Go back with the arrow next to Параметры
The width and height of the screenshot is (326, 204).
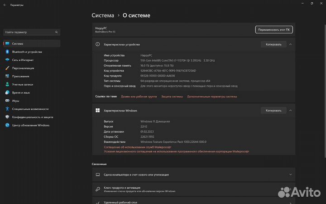click(x=4, y=5)
